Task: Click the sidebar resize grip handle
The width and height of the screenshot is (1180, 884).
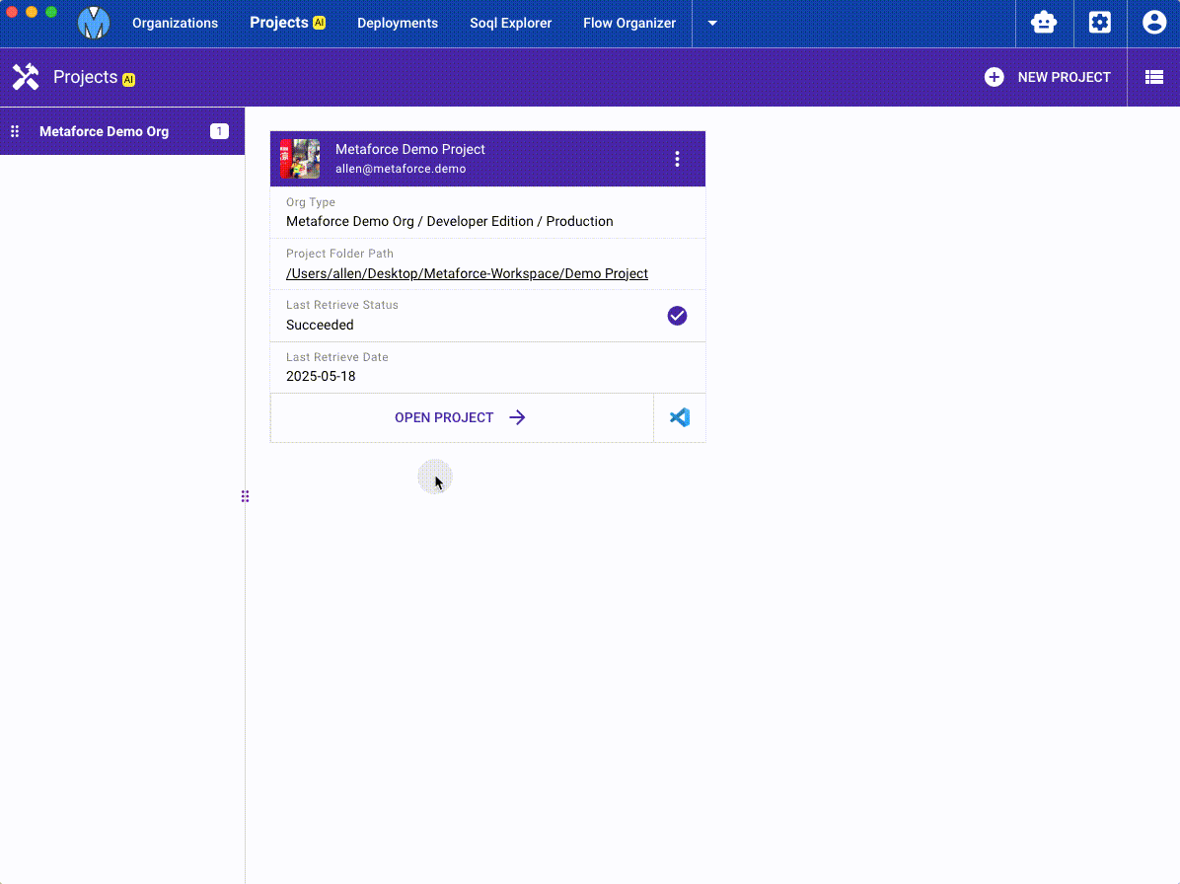Action: pos(246,496)
